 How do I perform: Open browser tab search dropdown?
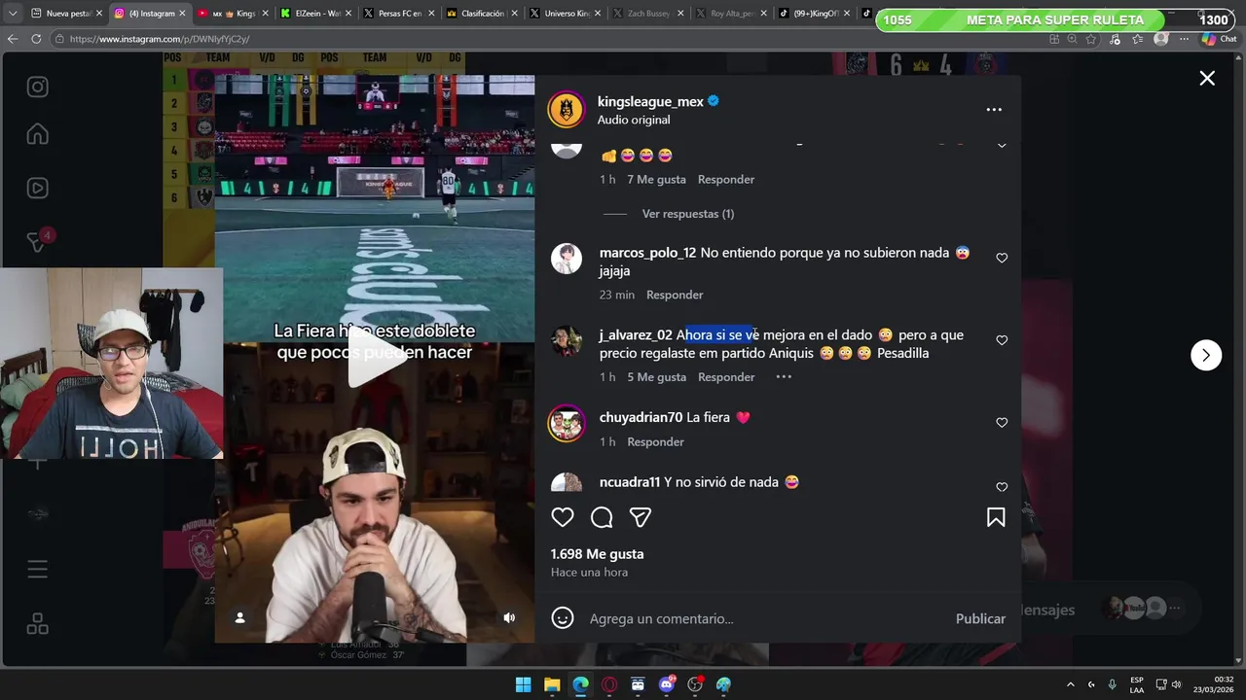point(13,14)
